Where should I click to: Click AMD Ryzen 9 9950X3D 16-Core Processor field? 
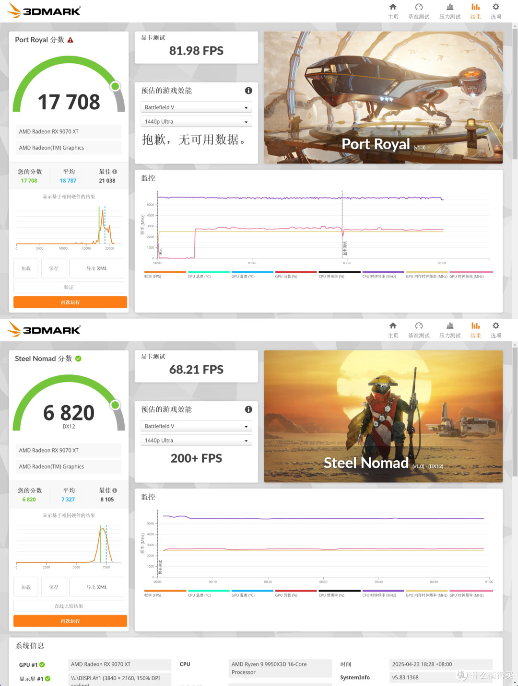280,668
